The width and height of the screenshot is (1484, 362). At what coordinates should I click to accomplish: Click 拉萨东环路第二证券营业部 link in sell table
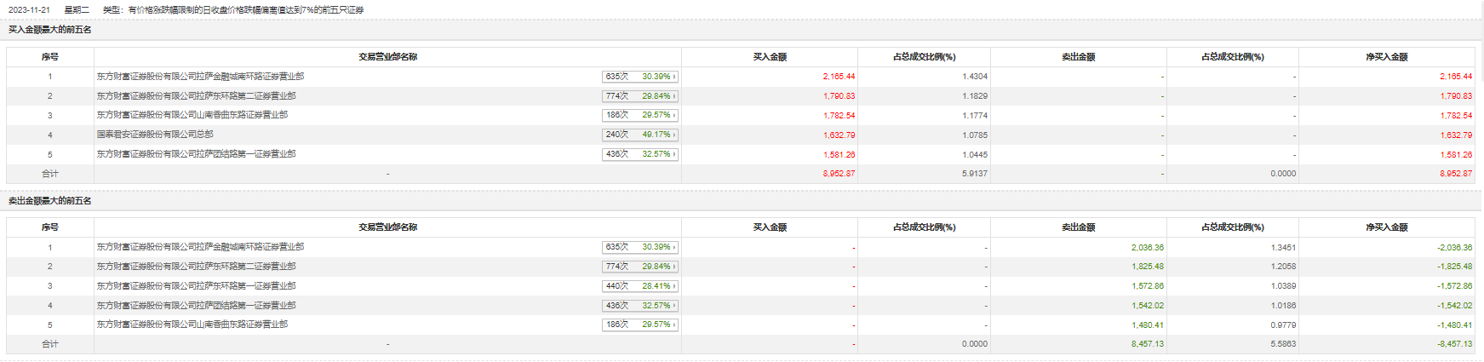(x=196, y=267)
